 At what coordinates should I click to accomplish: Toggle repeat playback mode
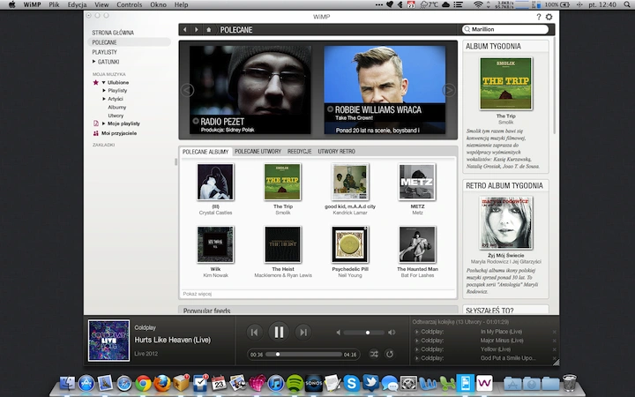coord(389,354)
